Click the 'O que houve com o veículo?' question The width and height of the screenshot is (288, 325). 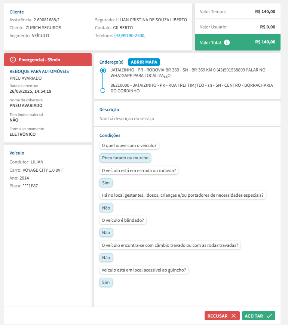coord(129,145)
